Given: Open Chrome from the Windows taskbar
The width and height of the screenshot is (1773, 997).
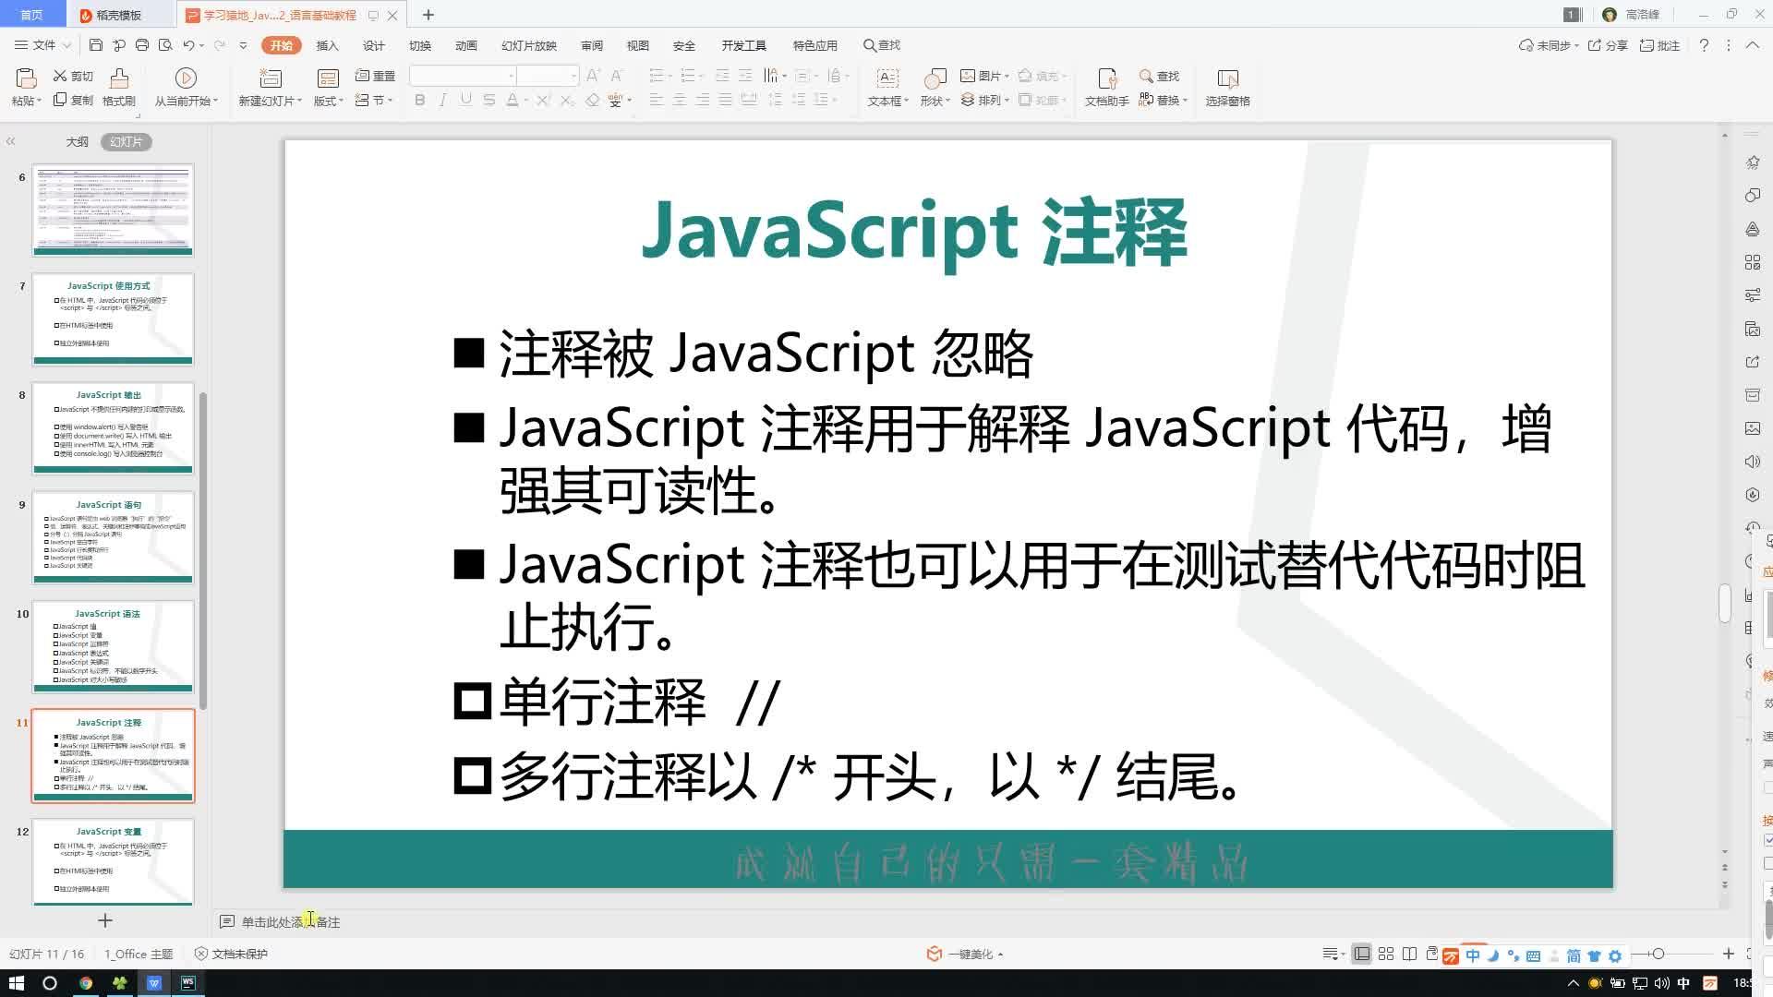Looking at the screenshot, I should (85, 983).
